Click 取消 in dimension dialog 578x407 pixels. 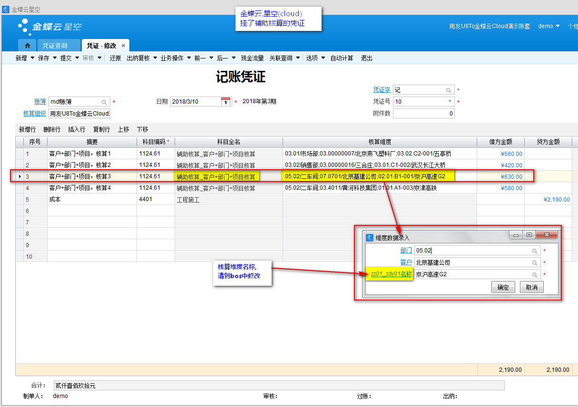pyautogui.click(x=531, y=287)
